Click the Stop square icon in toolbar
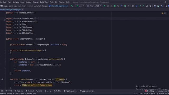The image size is (169, 95). click(x=128, y=6)
